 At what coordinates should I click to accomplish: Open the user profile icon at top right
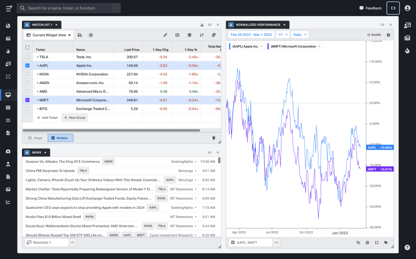click(x=407, y=8)
